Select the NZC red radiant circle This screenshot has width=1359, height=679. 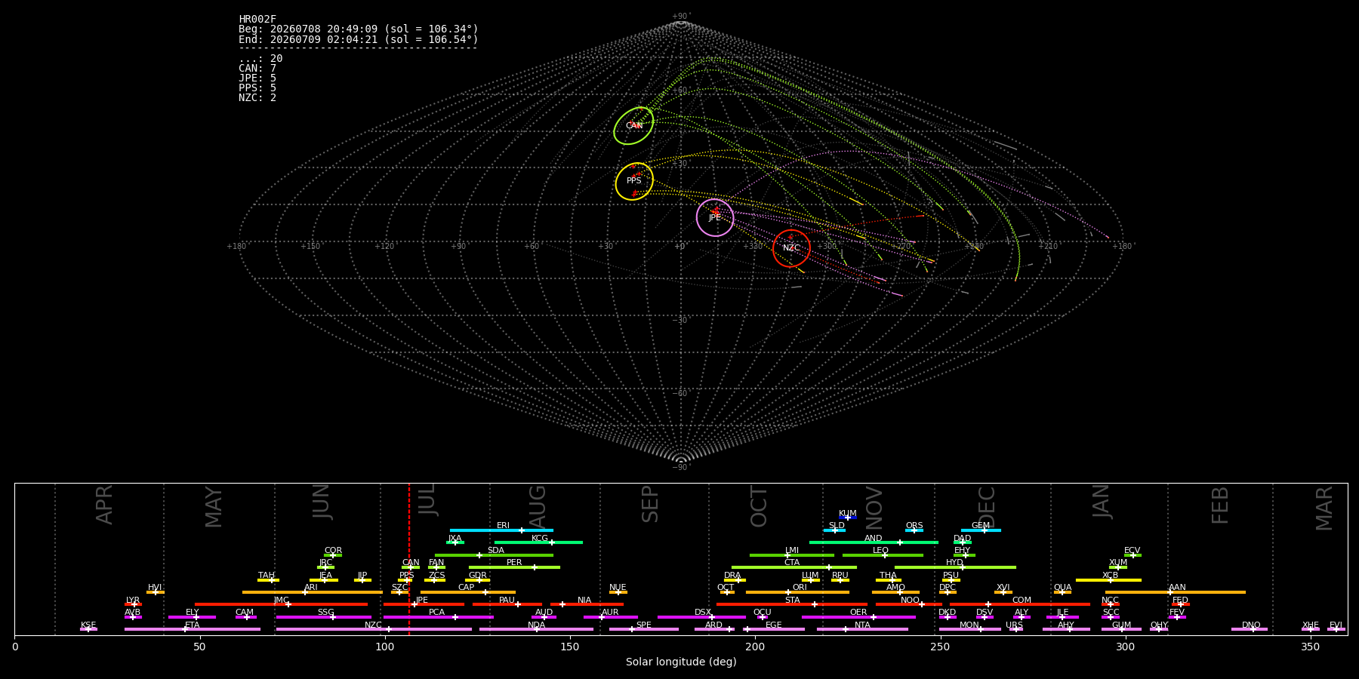pos(791,248)
